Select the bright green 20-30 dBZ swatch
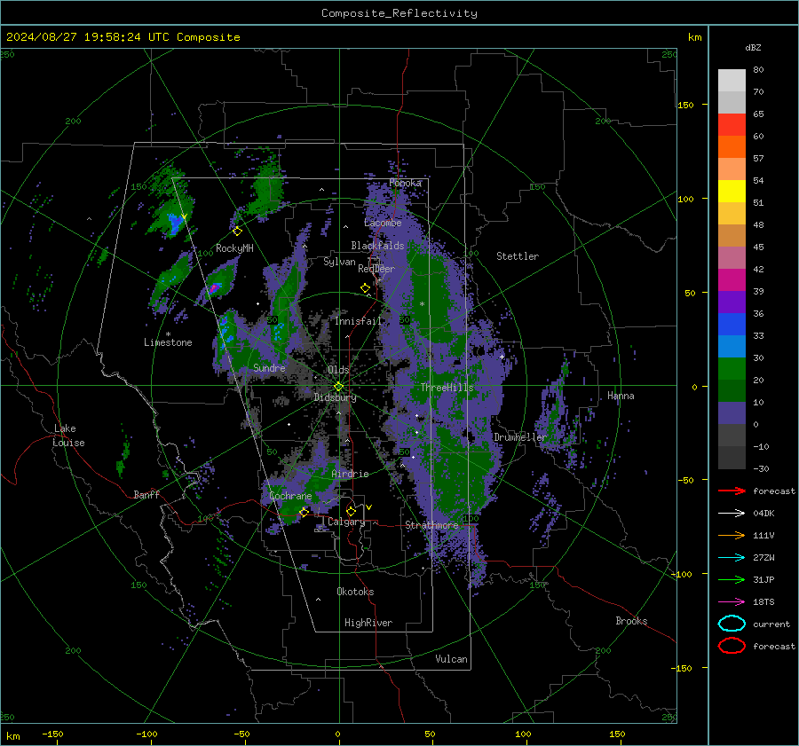The width and height of the screenshot is (799, 746). tap(732, 369)
